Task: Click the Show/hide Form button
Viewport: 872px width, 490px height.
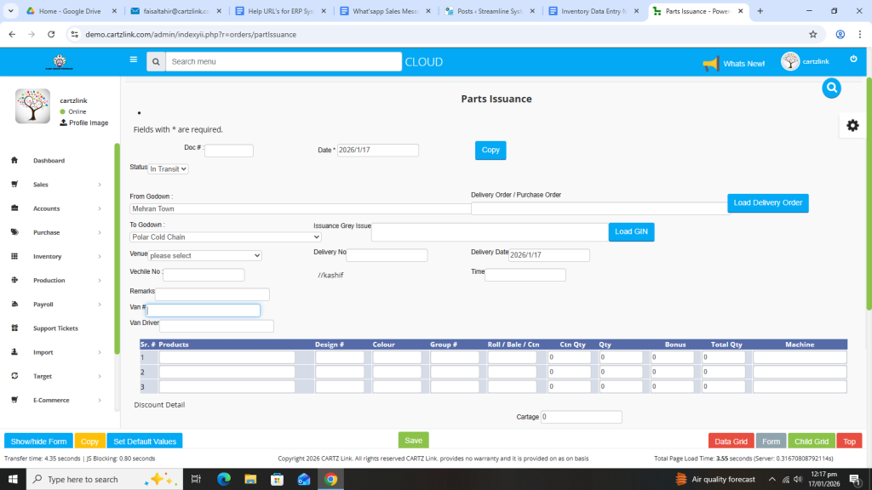Action: tap(38, 442)
